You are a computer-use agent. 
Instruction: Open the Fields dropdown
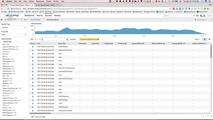197,39
